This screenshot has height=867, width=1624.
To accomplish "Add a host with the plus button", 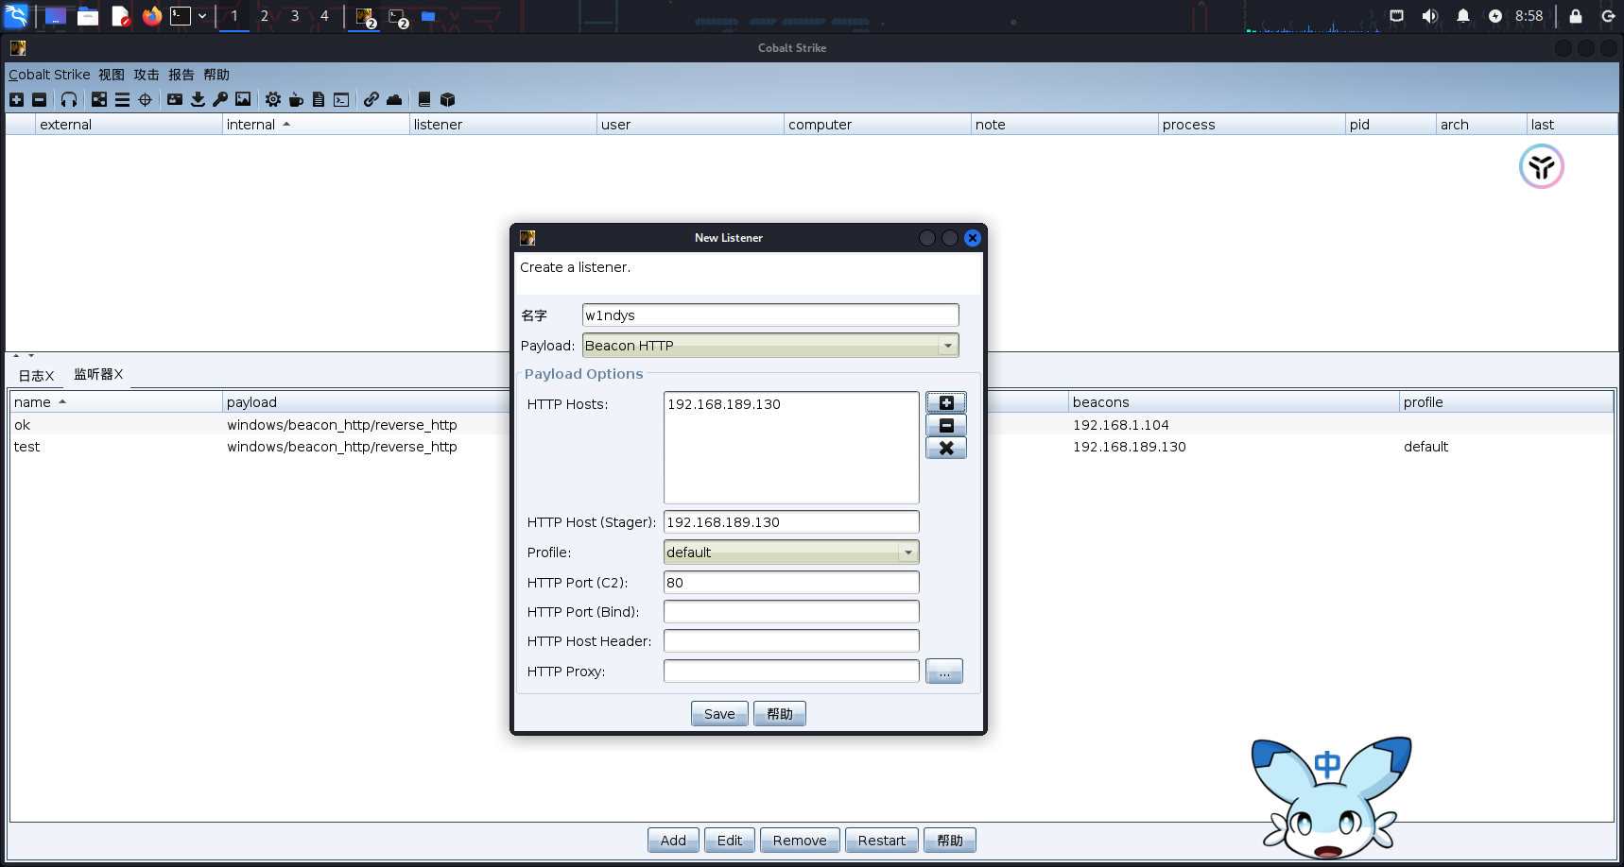I will click(945, 403).
